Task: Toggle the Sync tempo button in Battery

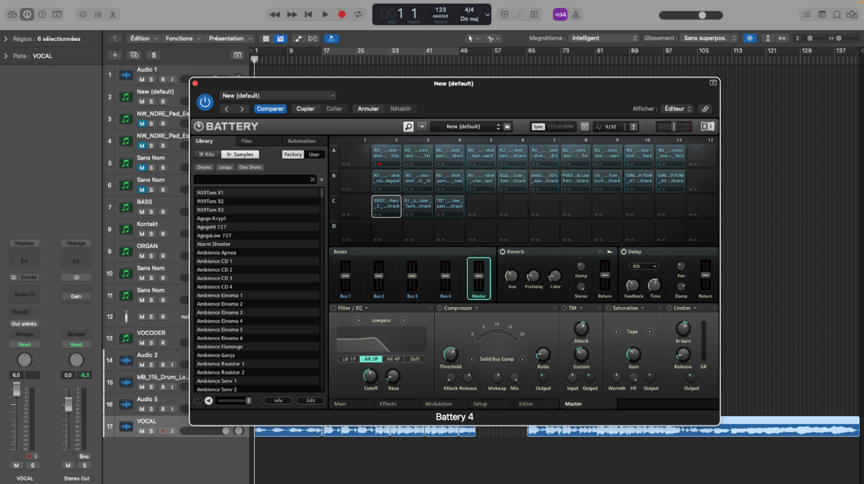Action: 538,127
